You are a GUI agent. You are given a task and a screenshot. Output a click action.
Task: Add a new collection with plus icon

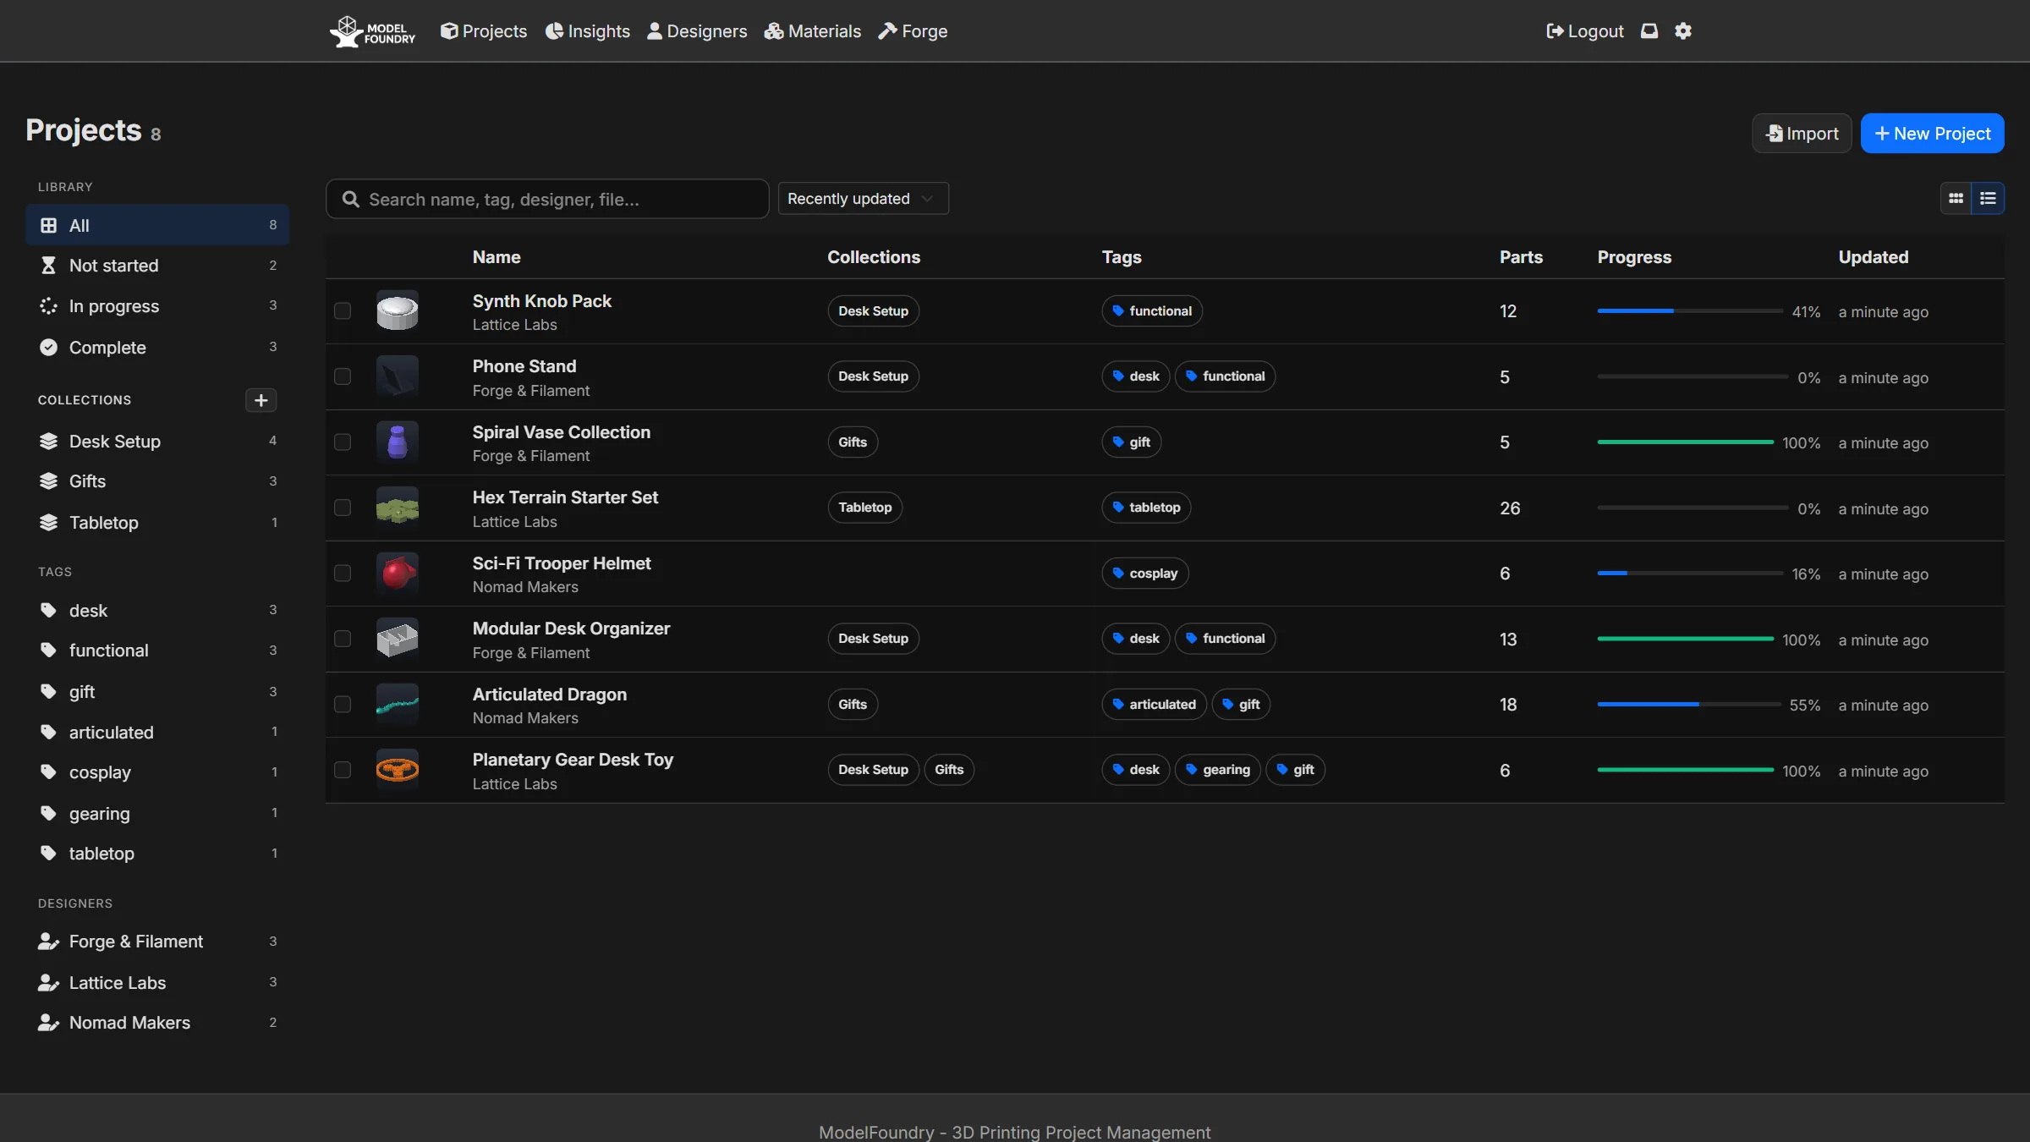pyautogui.click(x=261, y=400)
